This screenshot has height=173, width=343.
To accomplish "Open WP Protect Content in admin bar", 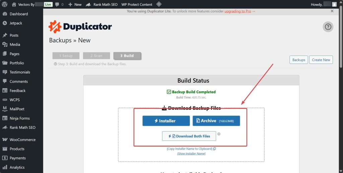I will [137, 4].
